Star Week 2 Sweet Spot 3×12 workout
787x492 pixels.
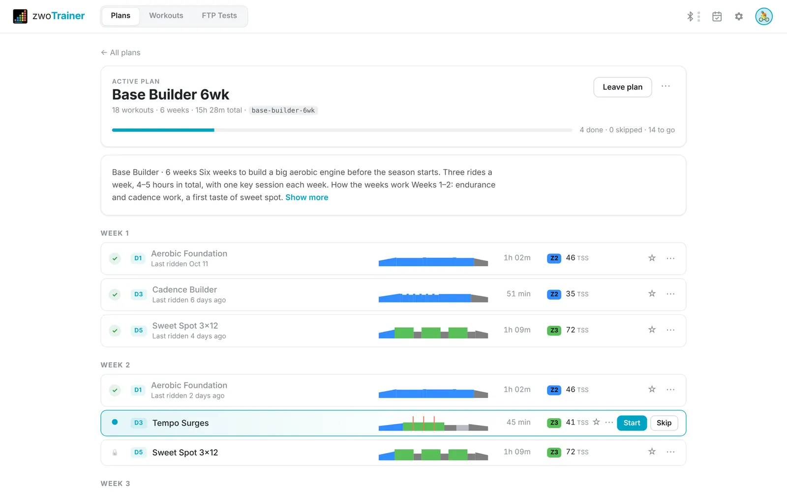coord(652,452)
